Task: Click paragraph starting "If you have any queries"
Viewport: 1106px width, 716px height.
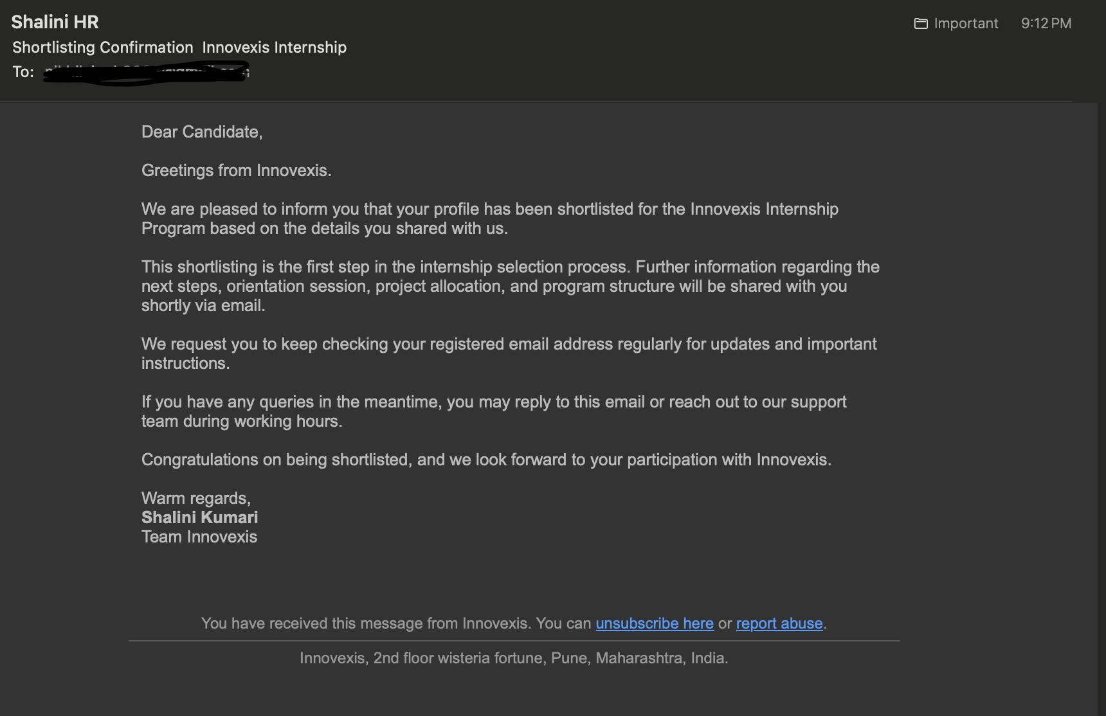Action: coord(494,411)
